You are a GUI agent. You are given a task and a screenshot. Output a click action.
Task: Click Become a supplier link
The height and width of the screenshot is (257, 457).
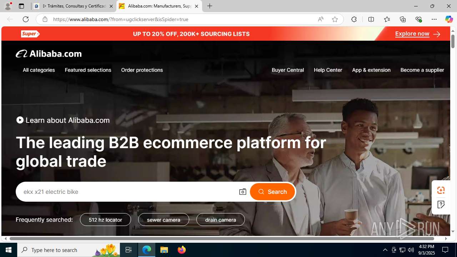pos(422,70)
